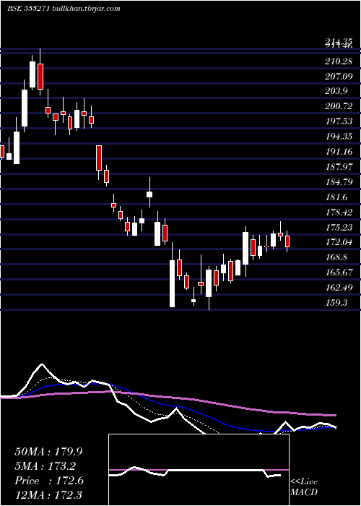Click the 197.53 price level label
Image resolution: width=361 pixels, height=506 pixels.
click(x=339, y=121)
